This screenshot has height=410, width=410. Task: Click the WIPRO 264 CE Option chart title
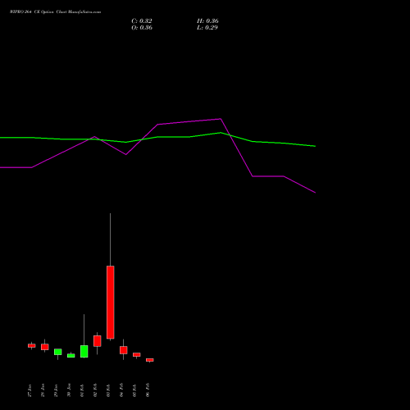point(55,12)
